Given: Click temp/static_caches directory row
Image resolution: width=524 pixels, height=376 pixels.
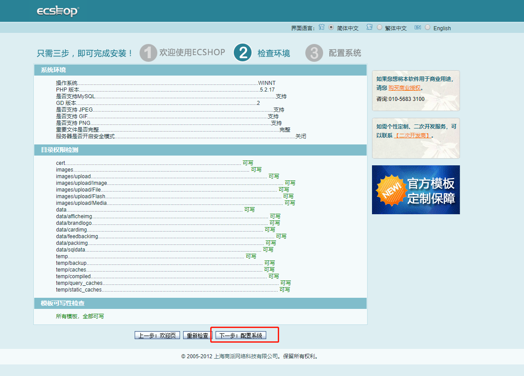Looking at the screenshot, I should point(173,290).
